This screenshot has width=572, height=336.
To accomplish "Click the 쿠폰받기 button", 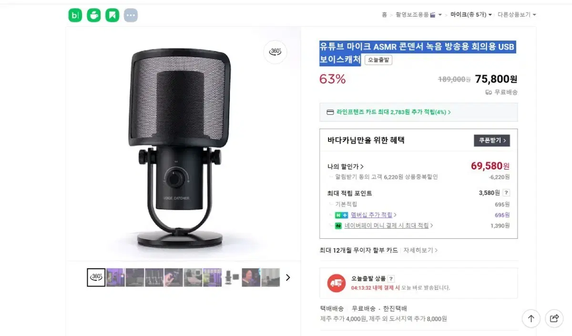I will [491, 141].
